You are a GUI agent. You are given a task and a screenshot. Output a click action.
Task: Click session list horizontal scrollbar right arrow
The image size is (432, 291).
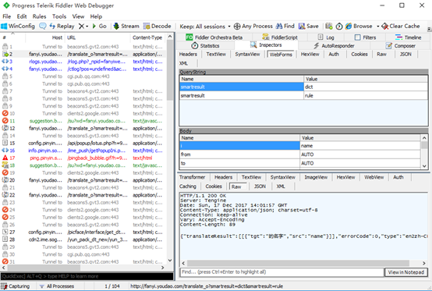click(x=162, y=268)
